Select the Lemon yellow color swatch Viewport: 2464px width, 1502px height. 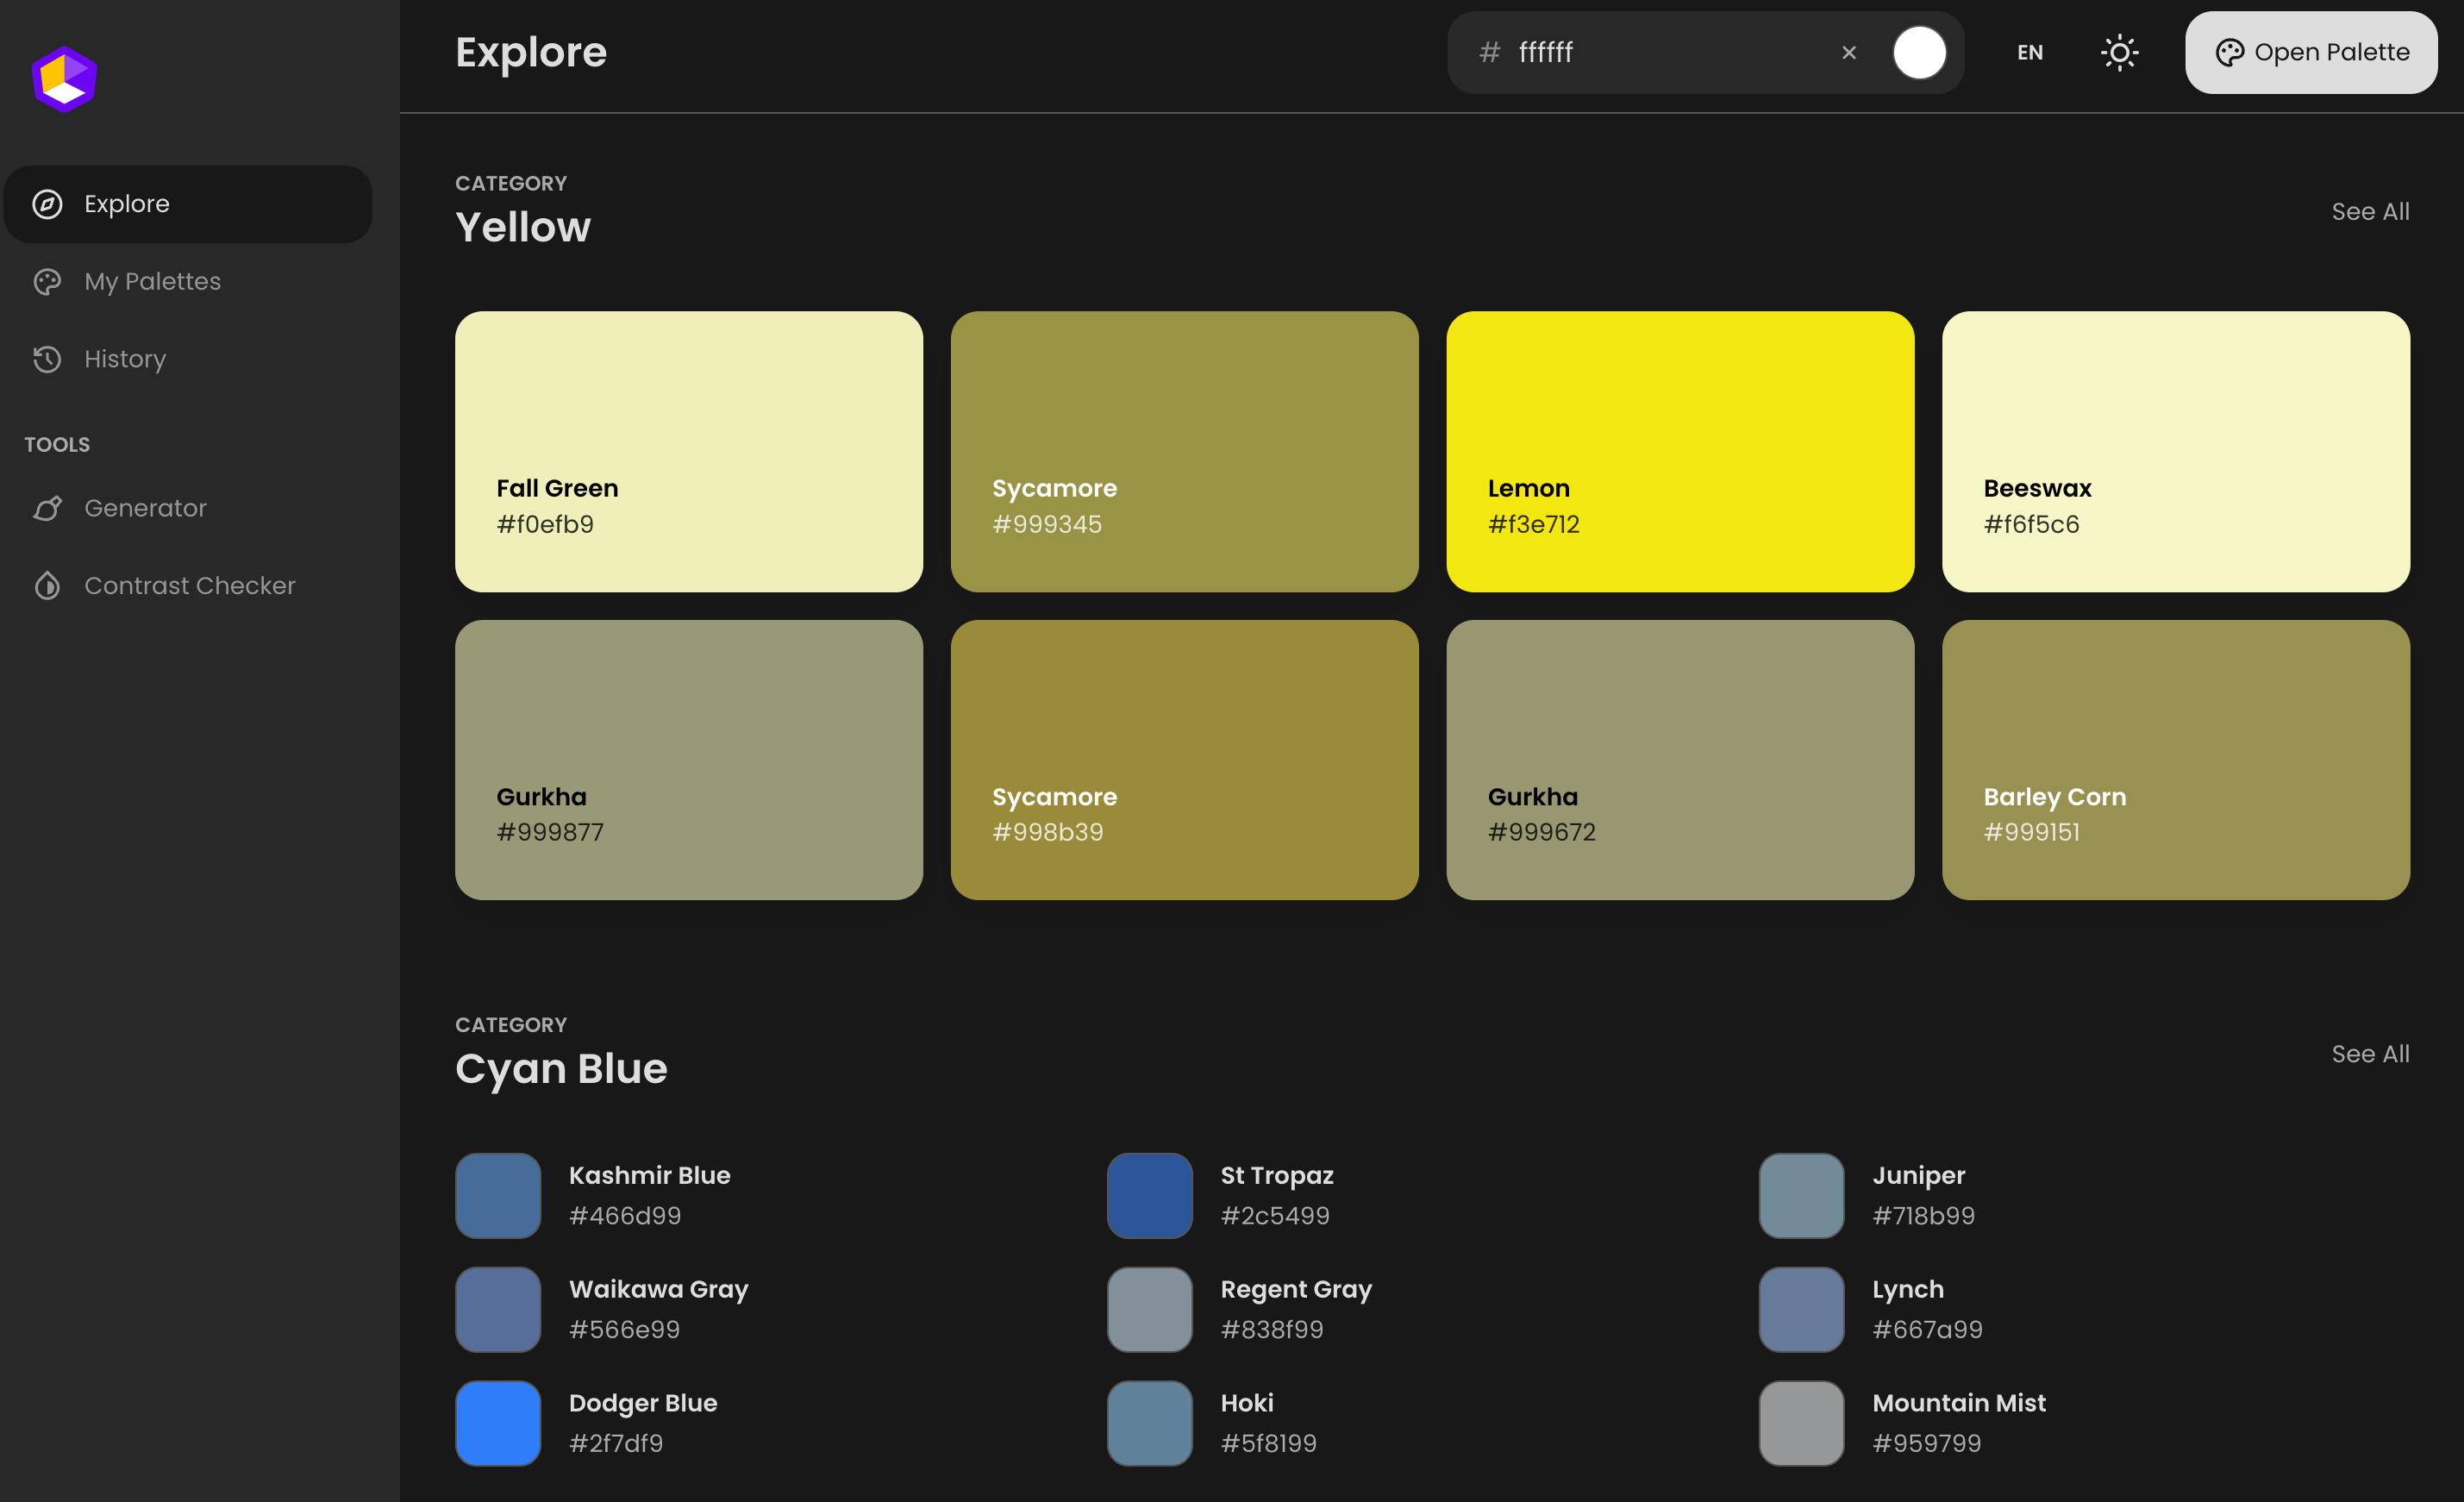(x=1681, y=451)
